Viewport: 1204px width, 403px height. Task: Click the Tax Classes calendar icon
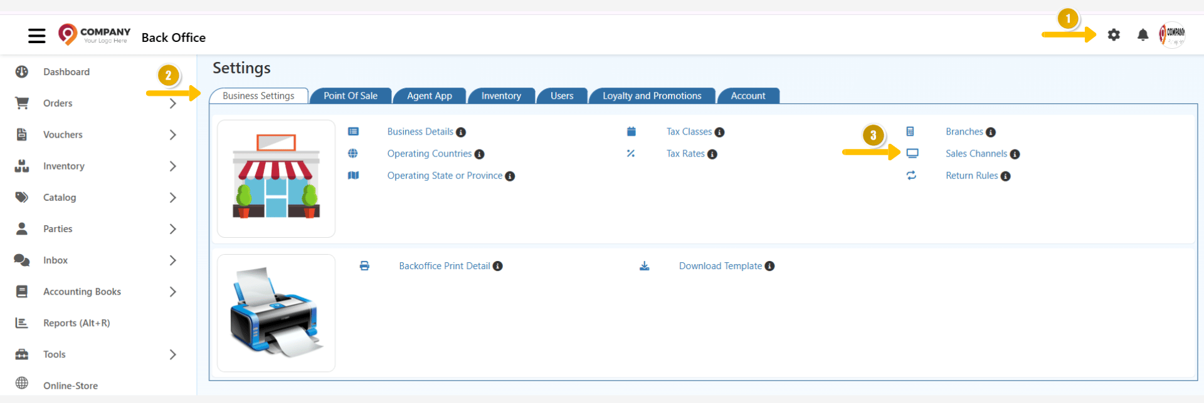coord(631,131)
